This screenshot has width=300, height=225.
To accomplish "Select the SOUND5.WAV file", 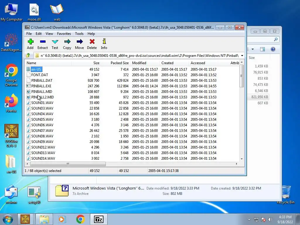I will tap(42, 119).
